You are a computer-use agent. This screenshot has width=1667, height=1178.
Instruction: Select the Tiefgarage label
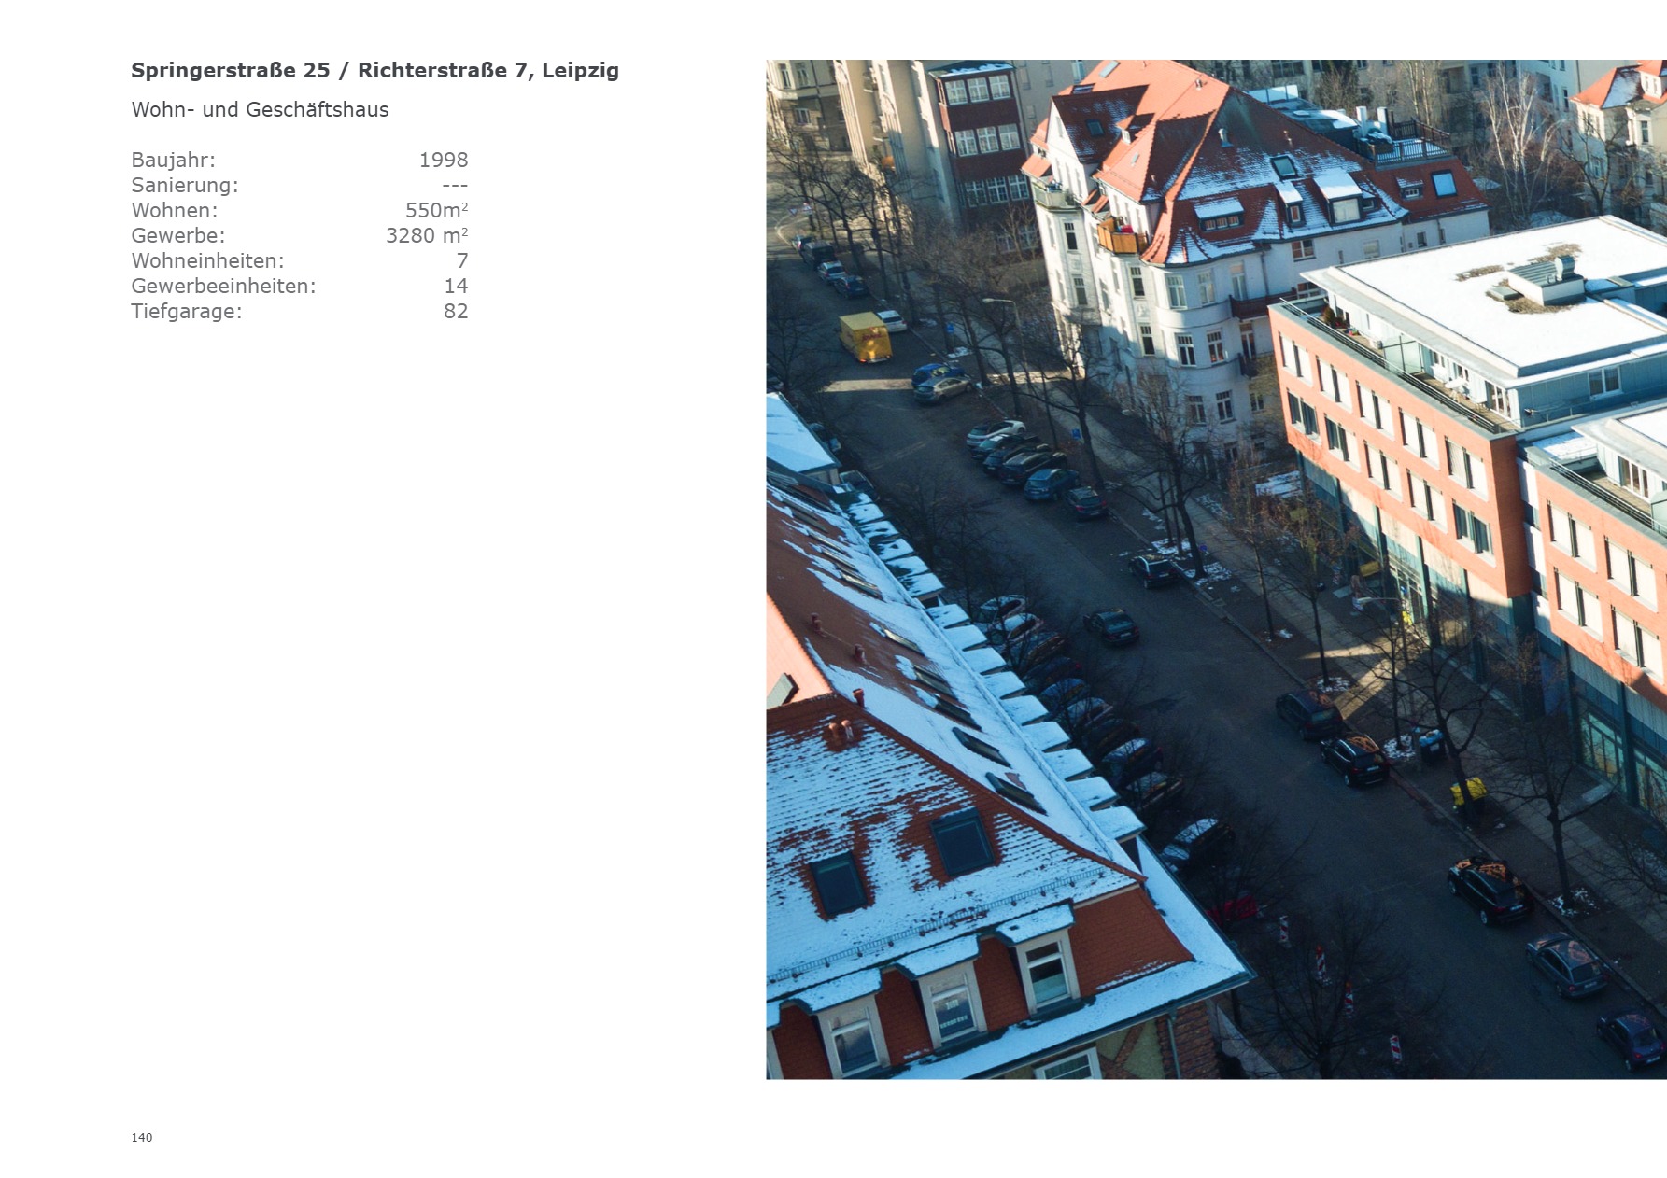(x=186, y=312)
